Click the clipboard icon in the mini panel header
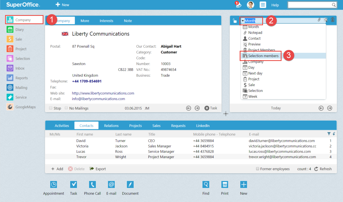 [333, 20]
